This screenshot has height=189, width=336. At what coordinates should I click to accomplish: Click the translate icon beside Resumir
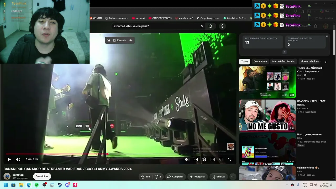click(131, 40)
